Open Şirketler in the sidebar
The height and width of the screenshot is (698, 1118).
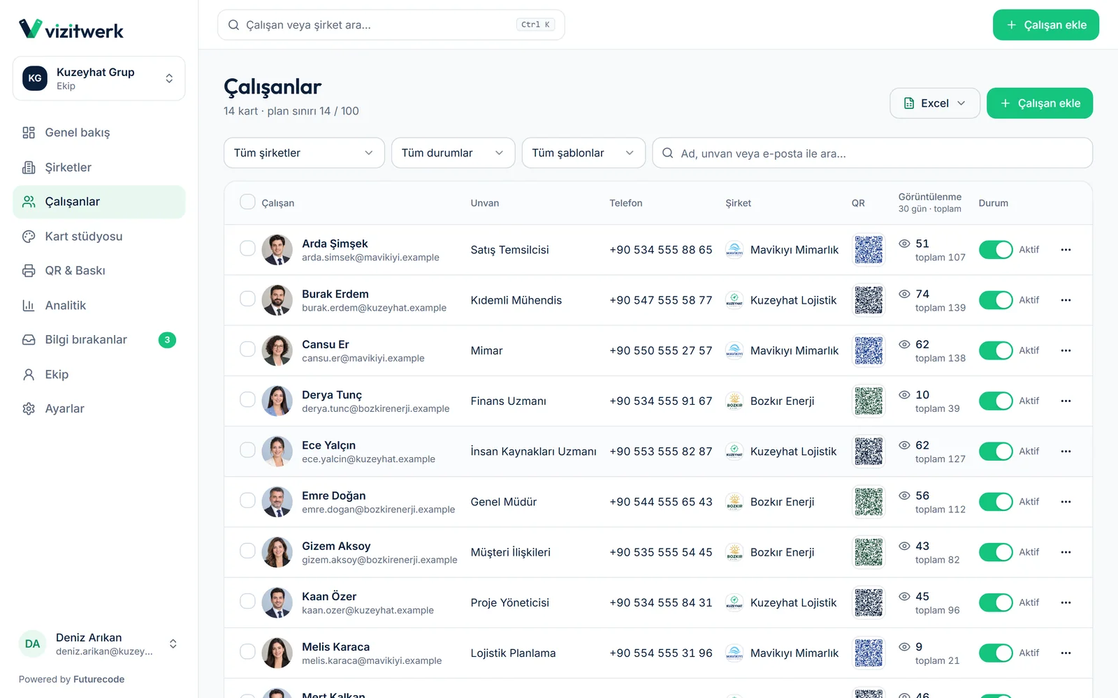tap(99, 168)
